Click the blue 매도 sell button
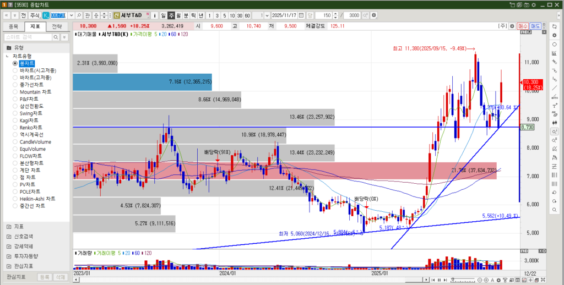The height and width of the screenshot is (285, 564). (x=535, y=26)
